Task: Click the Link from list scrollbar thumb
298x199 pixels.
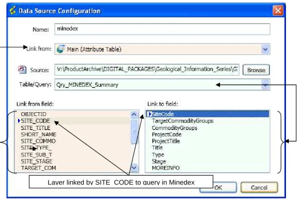Action: (134, 131)
